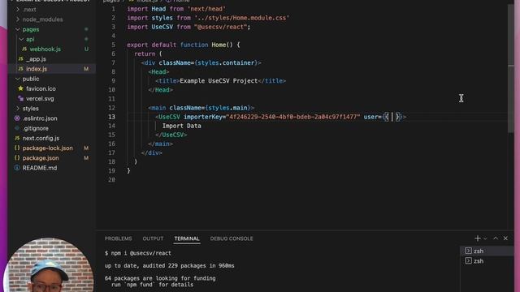Click JS icon beside _app.js
The height and width of the screenshot is (292, 520).
tap(21, 59)
